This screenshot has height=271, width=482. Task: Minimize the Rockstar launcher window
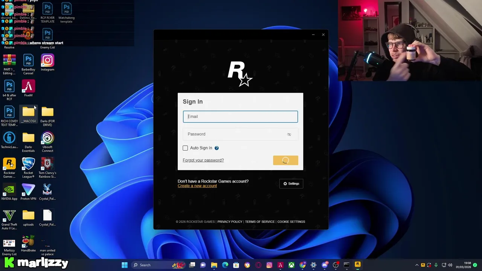[313, 35]
